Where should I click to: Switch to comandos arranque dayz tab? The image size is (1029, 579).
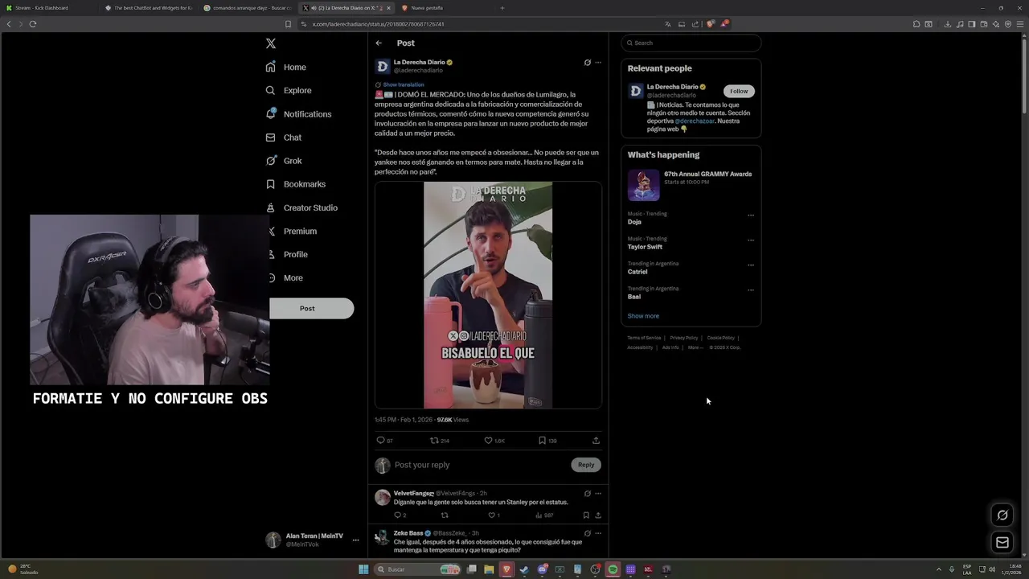click(x=248, y=8)
